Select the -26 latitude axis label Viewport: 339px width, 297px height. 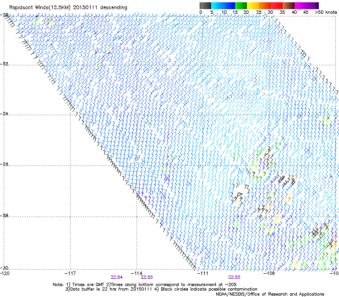click(4, 164)
